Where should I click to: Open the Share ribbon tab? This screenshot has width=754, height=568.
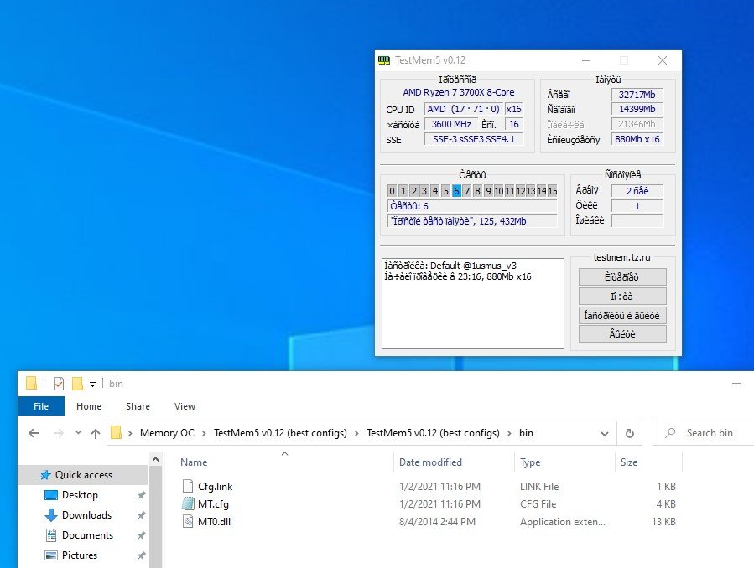point(138,406)
